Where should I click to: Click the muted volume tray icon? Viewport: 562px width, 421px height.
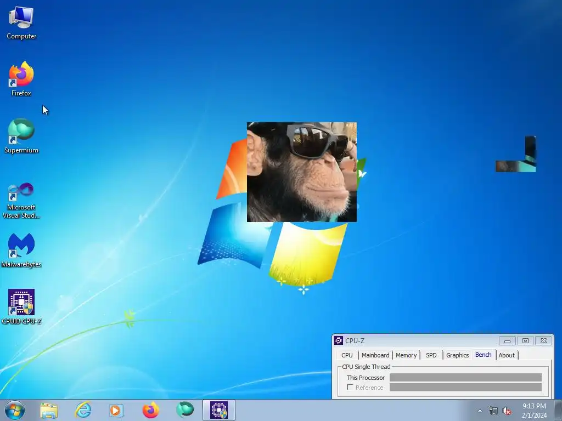click(507, 411)
